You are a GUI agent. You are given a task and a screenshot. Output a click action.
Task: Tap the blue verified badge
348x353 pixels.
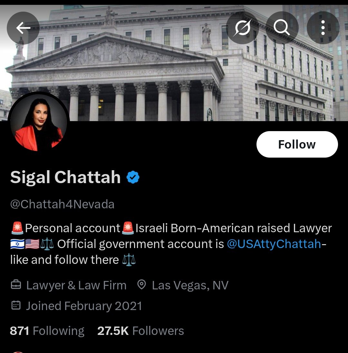tap(133, 177)
